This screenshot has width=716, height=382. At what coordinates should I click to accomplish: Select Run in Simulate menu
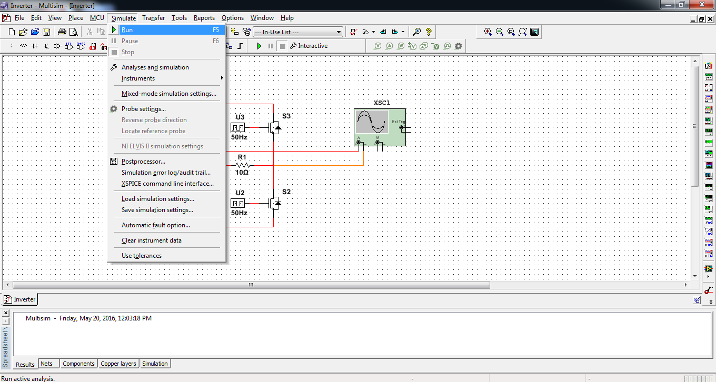pos(166,30)
